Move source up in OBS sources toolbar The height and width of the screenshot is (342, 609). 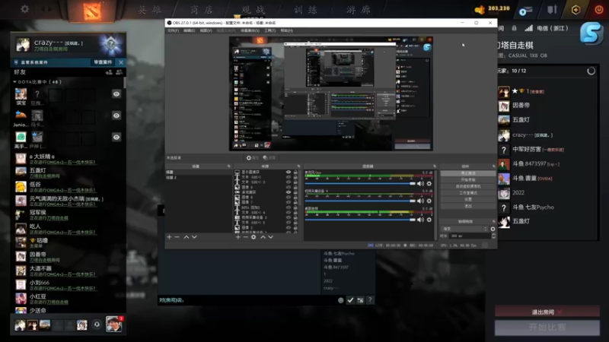coord(263,237)
